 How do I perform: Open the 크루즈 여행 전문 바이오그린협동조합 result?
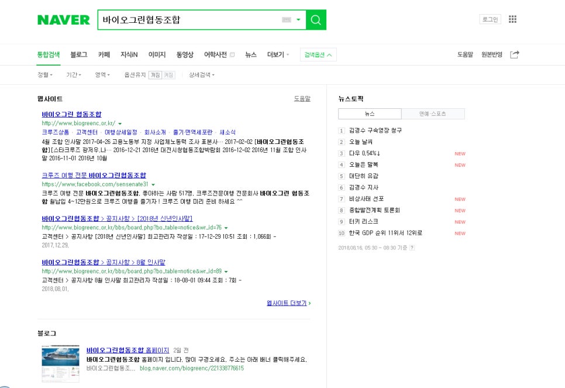pos(94,175)
